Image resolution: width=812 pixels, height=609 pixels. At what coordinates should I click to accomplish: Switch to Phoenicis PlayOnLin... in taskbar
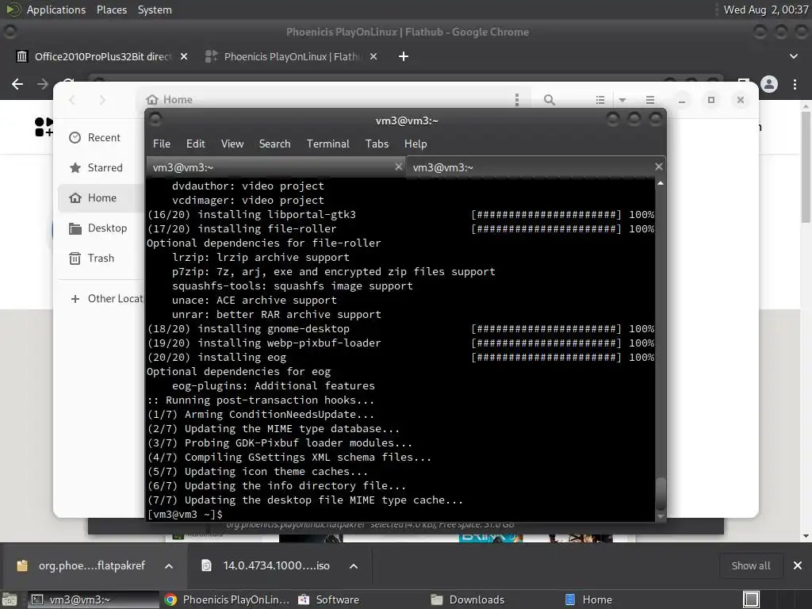pos(228,599)
